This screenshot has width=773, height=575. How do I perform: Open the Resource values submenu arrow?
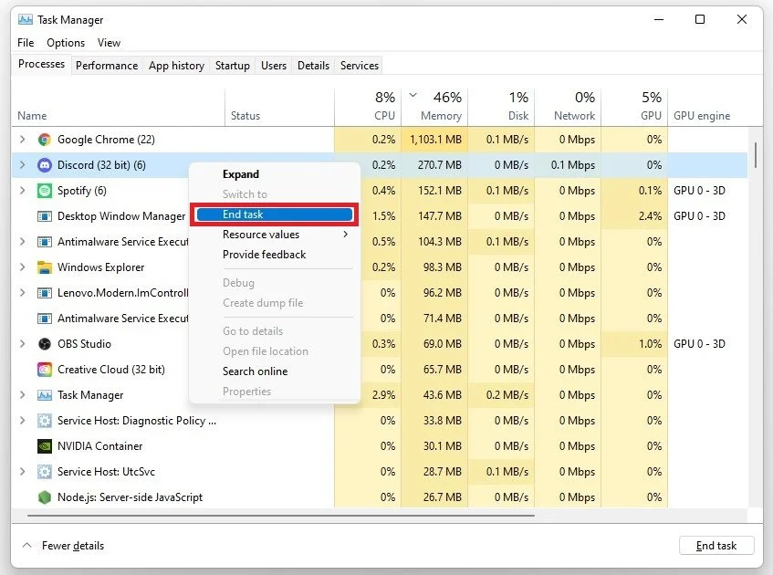[346, 235]
